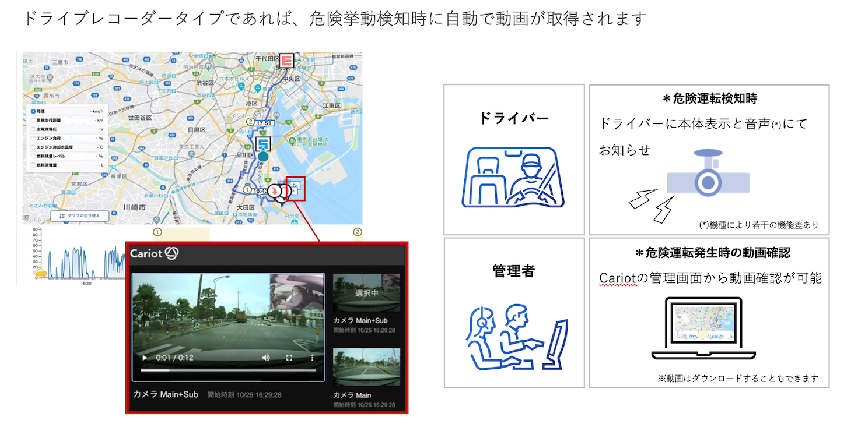Screen dimensions: 844x424
Task: Click the 17:51 time label on the route
Action: pyautogui.click(x=264, y=123)
